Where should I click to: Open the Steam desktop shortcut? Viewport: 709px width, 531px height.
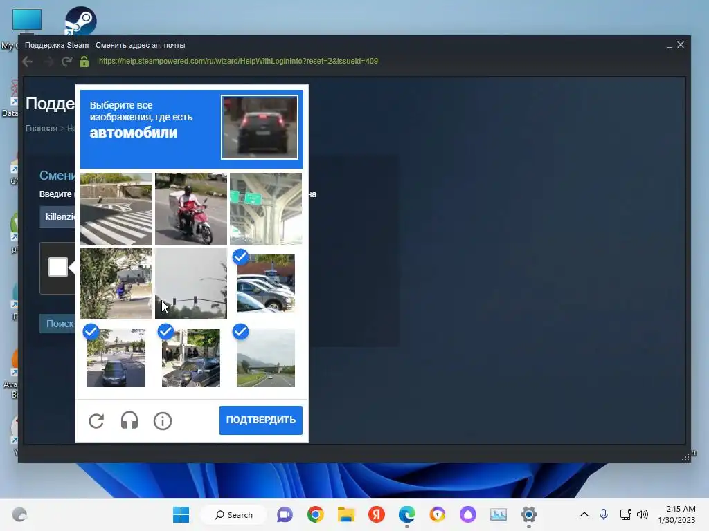pos(80,20)
